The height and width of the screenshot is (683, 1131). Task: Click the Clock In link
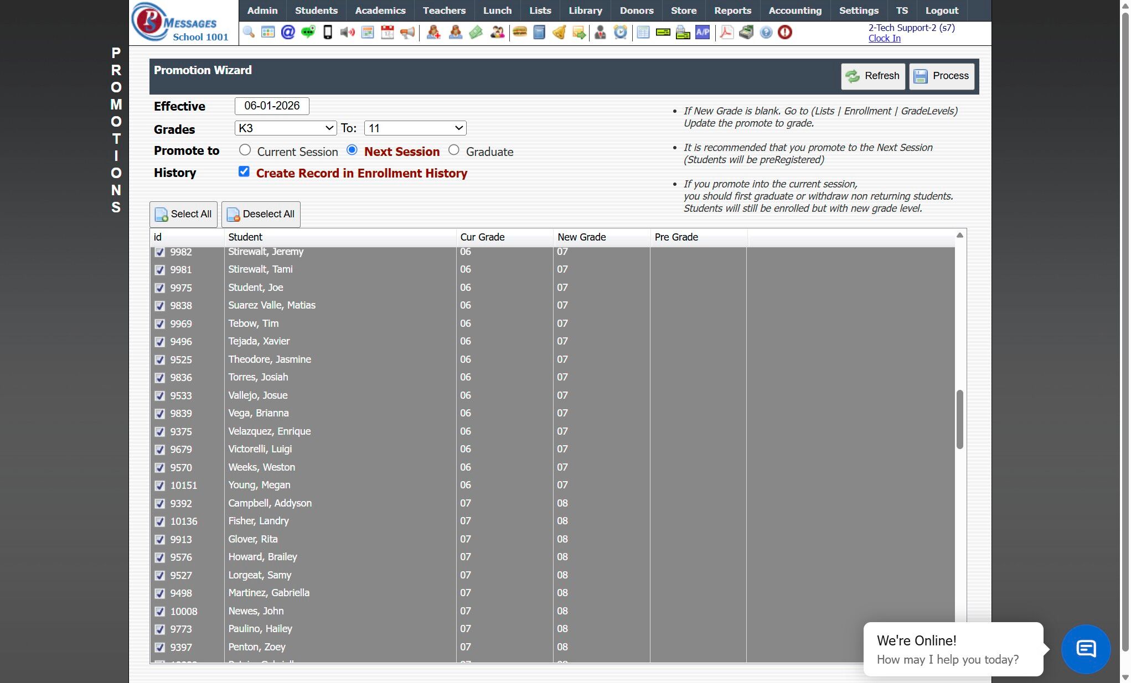coord(884,38)
